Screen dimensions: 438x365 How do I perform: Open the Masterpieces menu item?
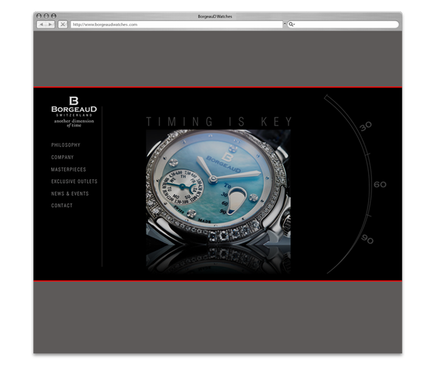[68, 170]
